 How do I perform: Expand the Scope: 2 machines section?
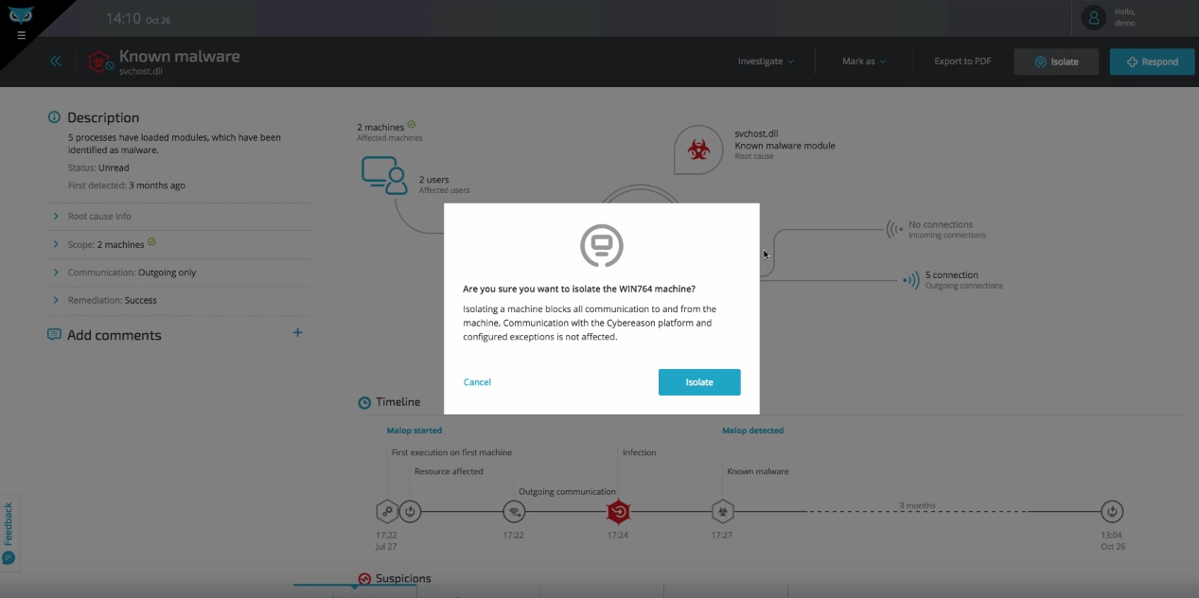[x=106, y=244]
